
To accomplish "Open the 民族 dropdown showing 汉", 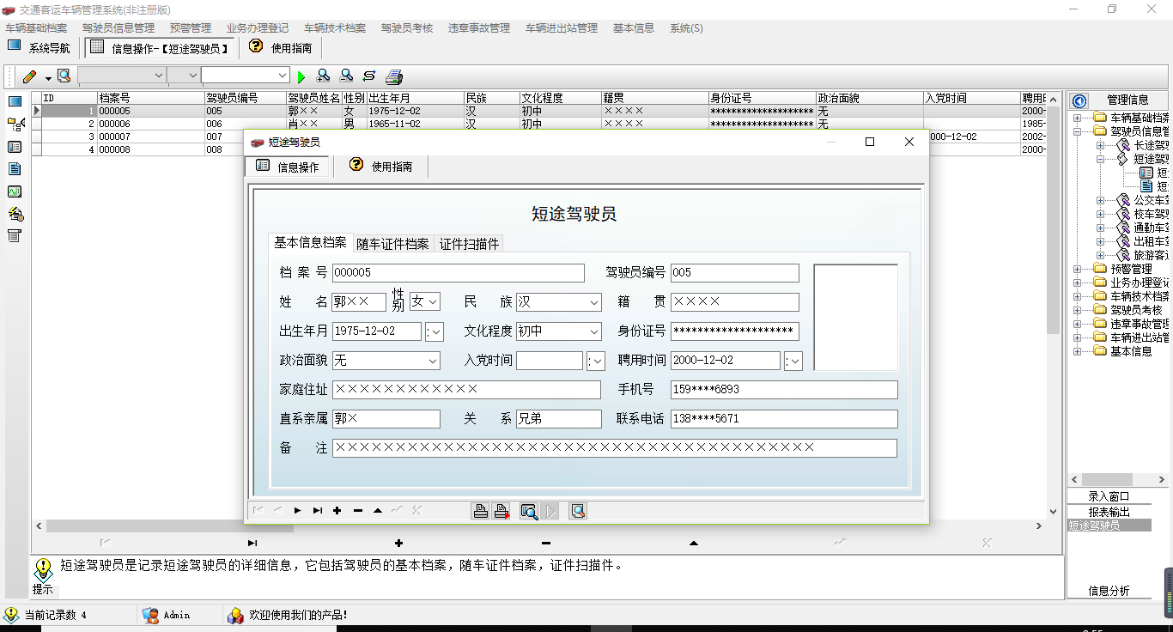I will (594, 302).
